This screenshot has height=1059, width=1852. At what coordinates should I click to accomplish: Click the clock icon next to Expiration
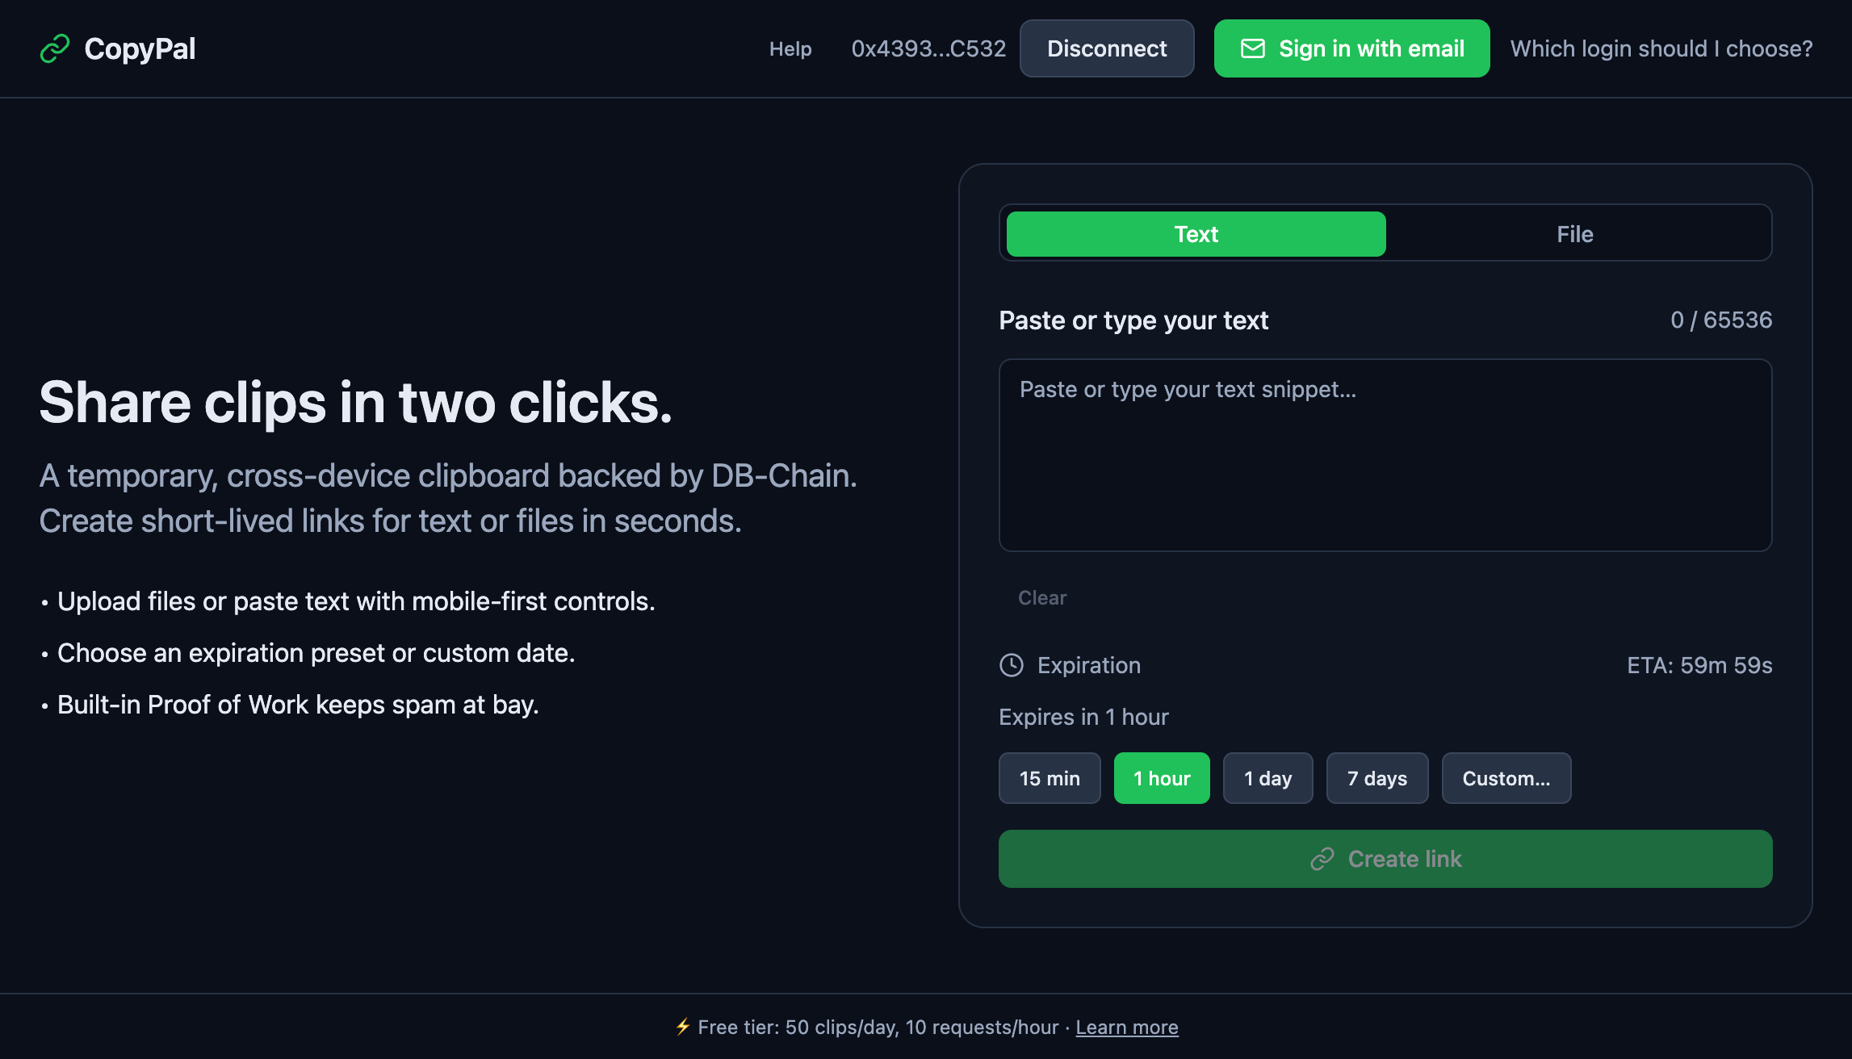1012,665
